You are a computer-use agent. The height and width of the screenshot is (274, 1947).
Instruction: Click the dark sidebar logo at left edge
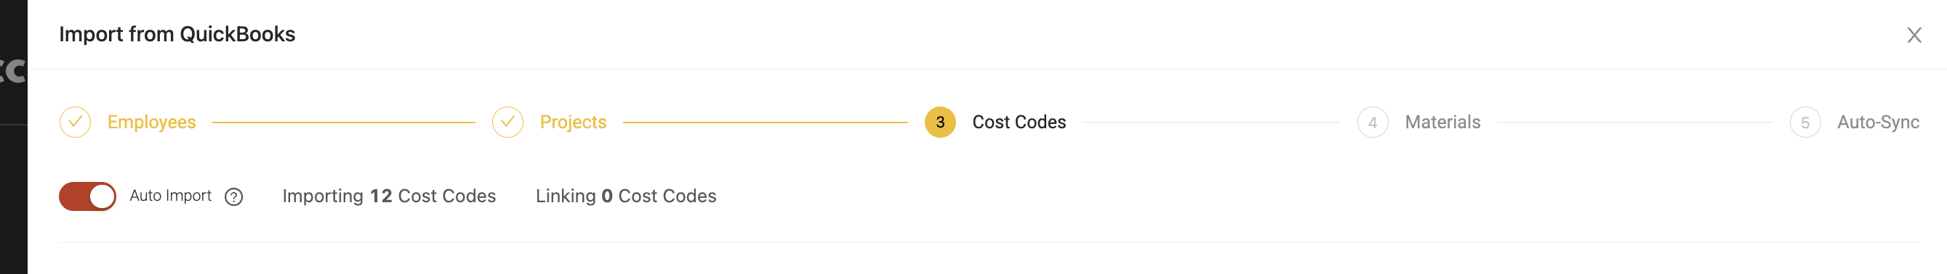14,72
